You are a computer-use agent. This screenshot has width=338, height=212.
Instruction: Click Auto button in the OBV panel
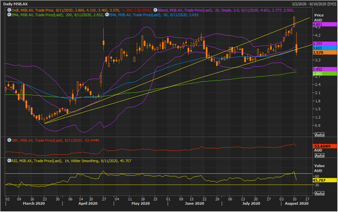pos(319,155)
